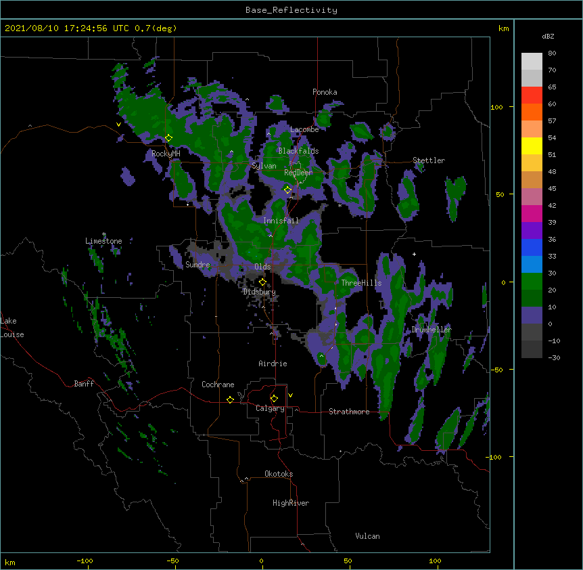Click the Base_Reflectivity title

coord(291,10)
